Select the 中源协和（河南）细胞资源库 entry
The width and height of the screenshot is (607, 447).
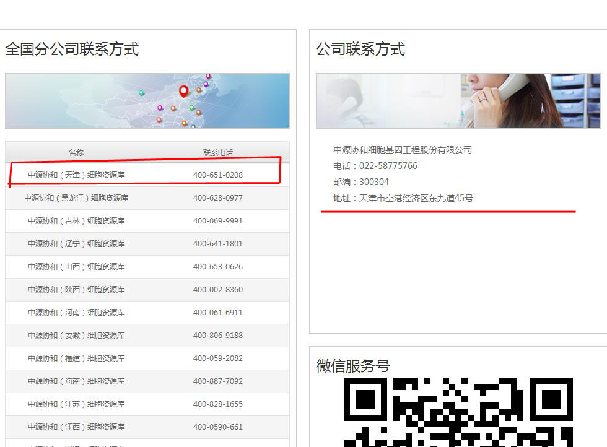click(x=78, y=312)
